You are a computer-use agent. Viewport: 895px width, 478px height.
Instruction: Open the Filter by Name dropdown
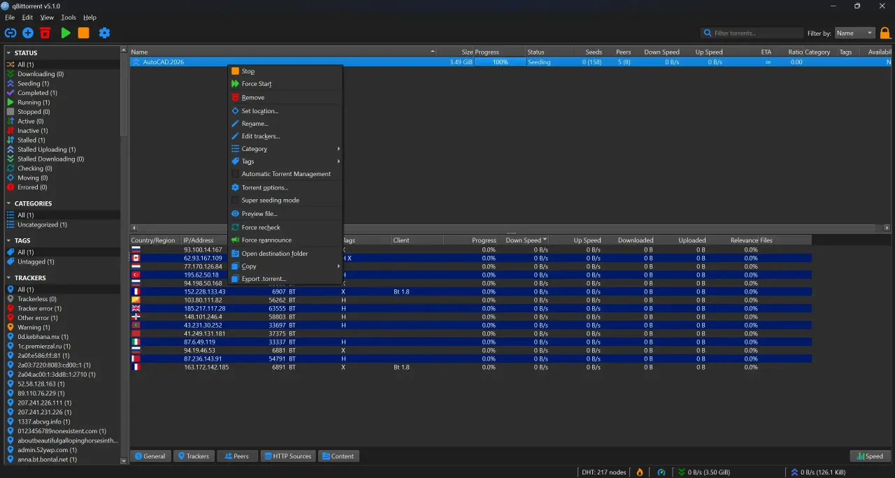click(854, 33)
